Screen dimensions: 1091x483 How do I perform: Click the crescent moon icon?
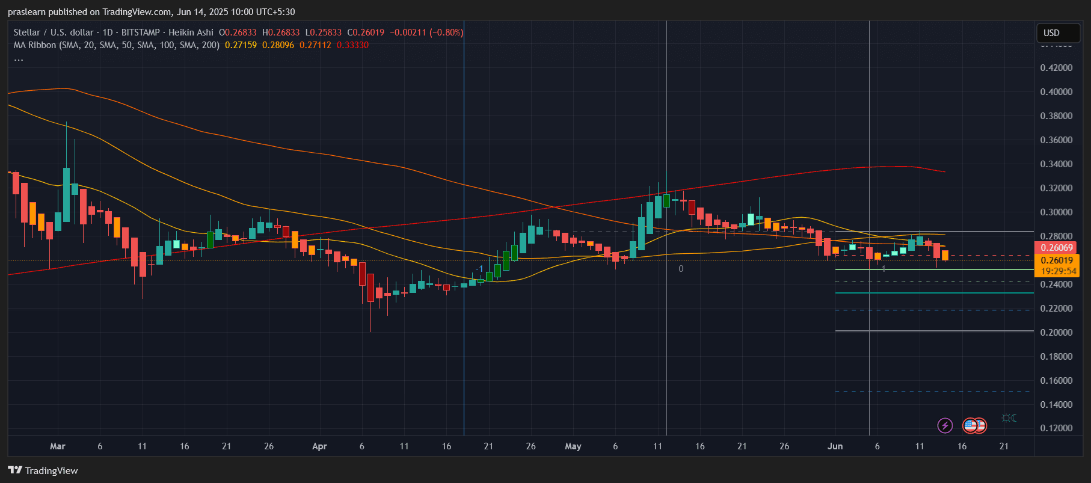tap(1013, 417)
